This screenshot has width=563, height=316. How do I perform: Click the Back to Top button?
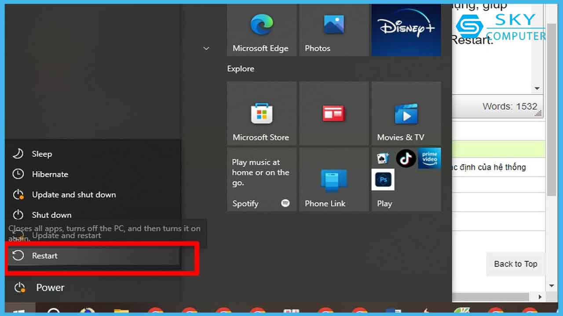[x=515, y=264]
